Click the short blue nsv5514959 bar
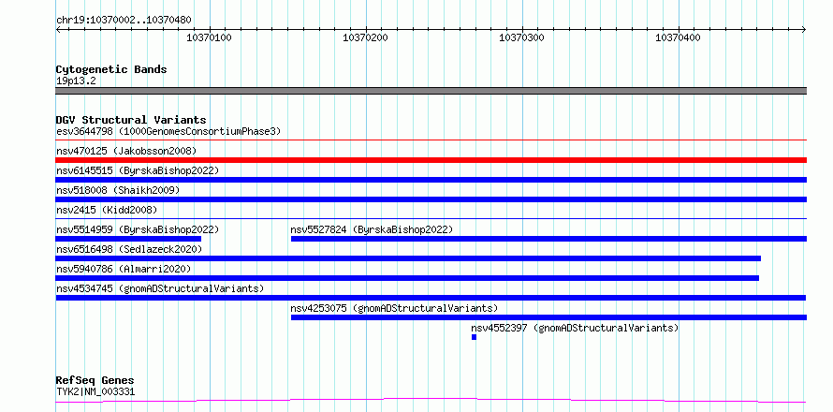This screenshot has width=833, height=412. (128, 239)
